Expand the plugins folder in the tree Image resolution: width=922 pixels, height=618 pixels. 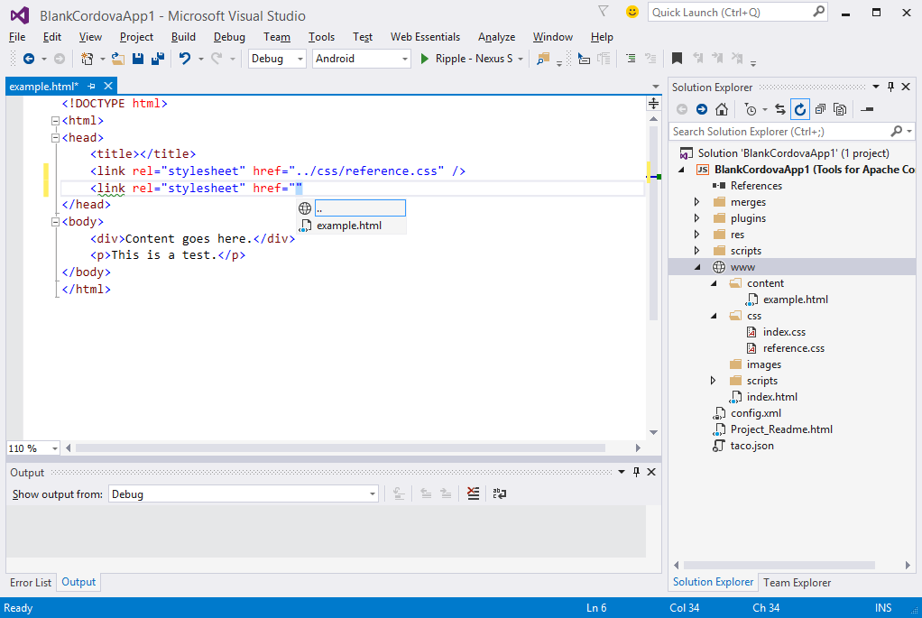(696, 218)
